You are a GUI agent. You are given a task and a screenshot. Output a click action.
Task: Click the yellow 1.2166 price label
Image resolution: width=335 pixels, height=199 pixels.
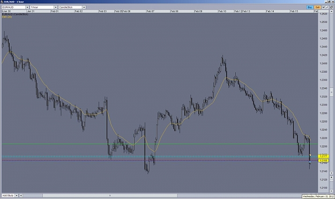pos(323,160)
